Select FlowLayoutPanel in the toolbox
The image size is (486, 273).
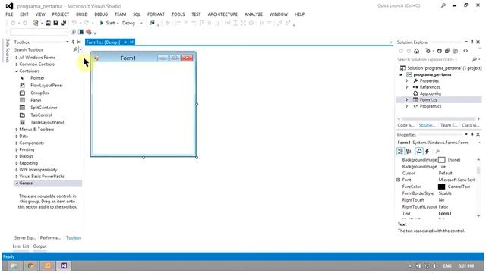(46, 86)
